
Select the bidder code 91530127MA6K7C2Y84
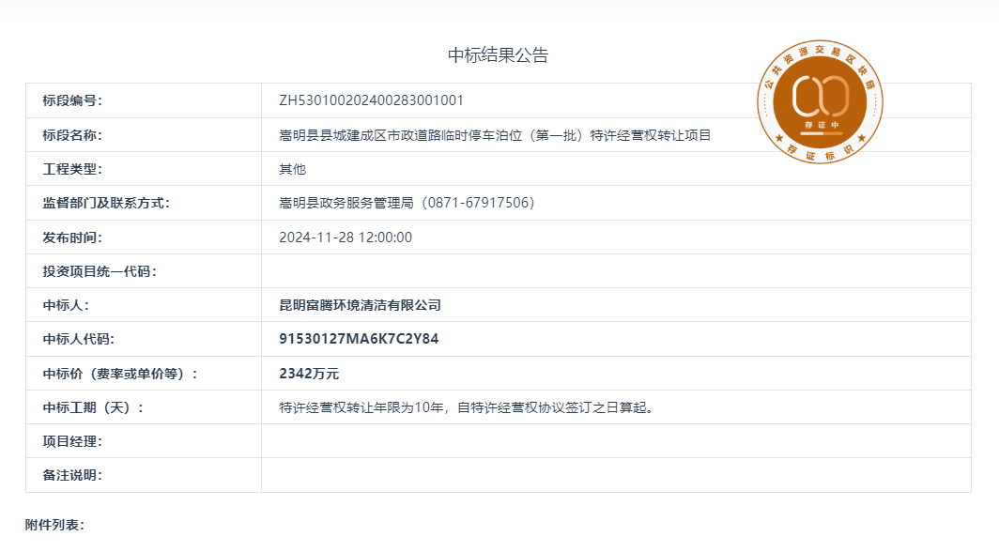point(359,339)
